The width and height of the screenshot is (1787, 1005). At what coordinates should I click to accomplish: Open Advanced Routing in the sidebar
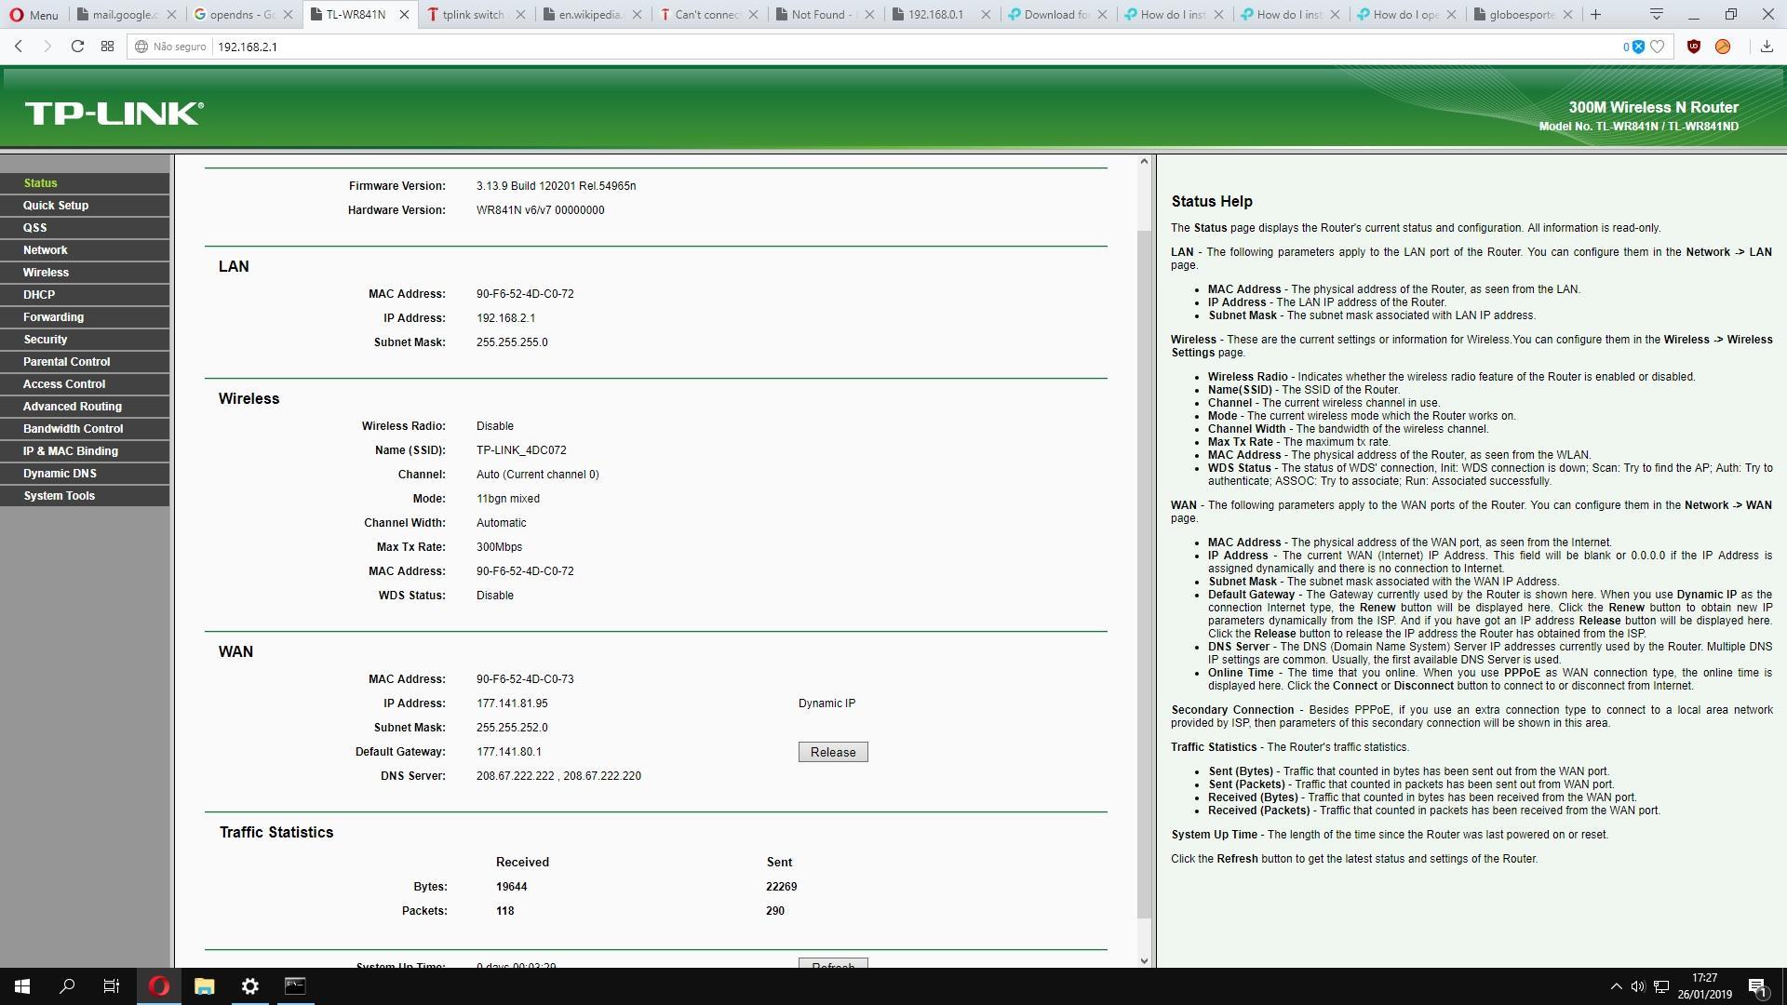click(x=85, y=407)
